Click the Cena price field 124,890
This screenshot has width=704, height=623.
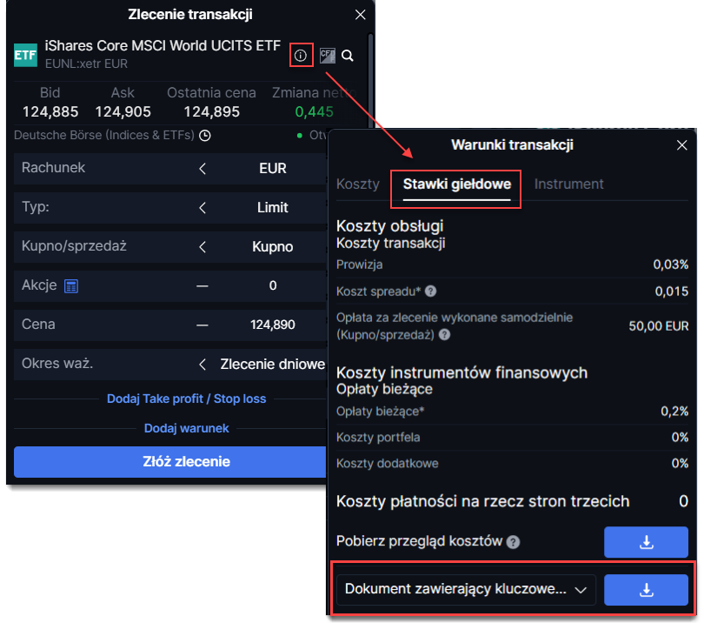pyautogui.click(x=273, y=325)
